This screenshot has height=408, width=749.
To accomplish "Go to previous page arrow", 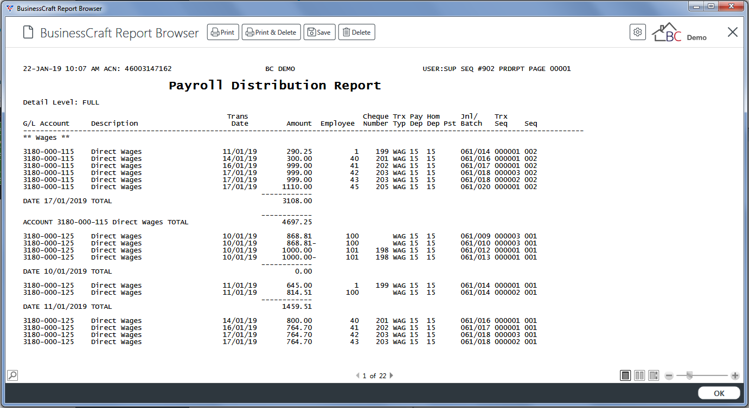I will point(357,375).
